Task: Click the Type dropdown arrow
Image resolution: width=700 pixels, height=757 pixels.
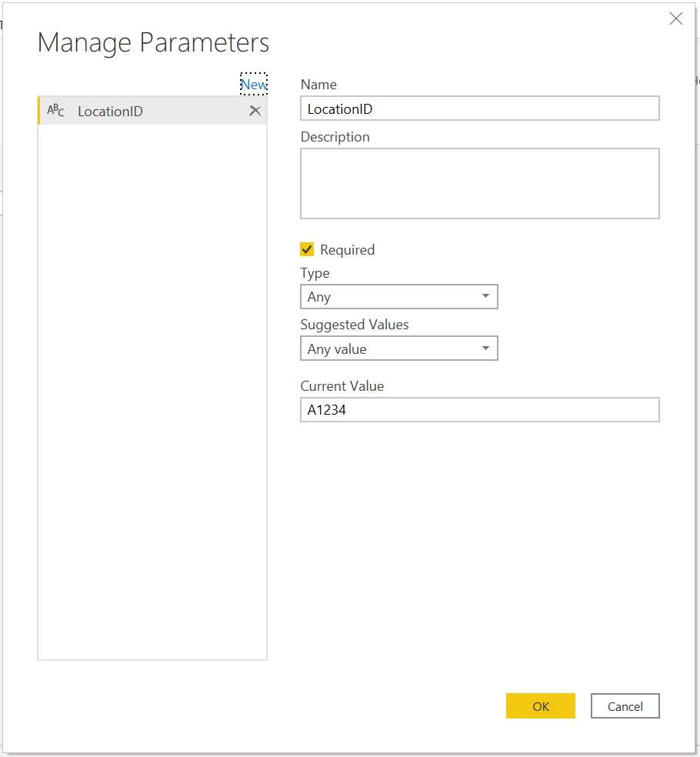Action: coord(486,296)
